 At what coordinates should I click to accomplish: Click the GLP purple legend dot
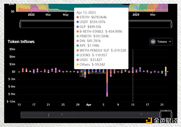[x=78, y=26]
